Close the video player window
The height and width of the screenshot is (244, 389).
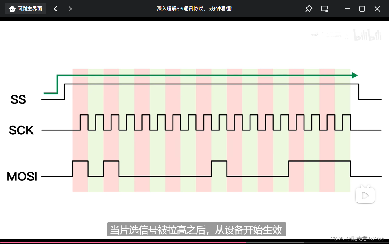(x=377, y=9)
